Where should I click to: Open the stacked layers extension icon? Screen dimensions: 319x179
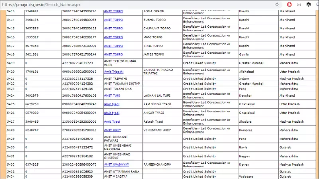[308, 4]
